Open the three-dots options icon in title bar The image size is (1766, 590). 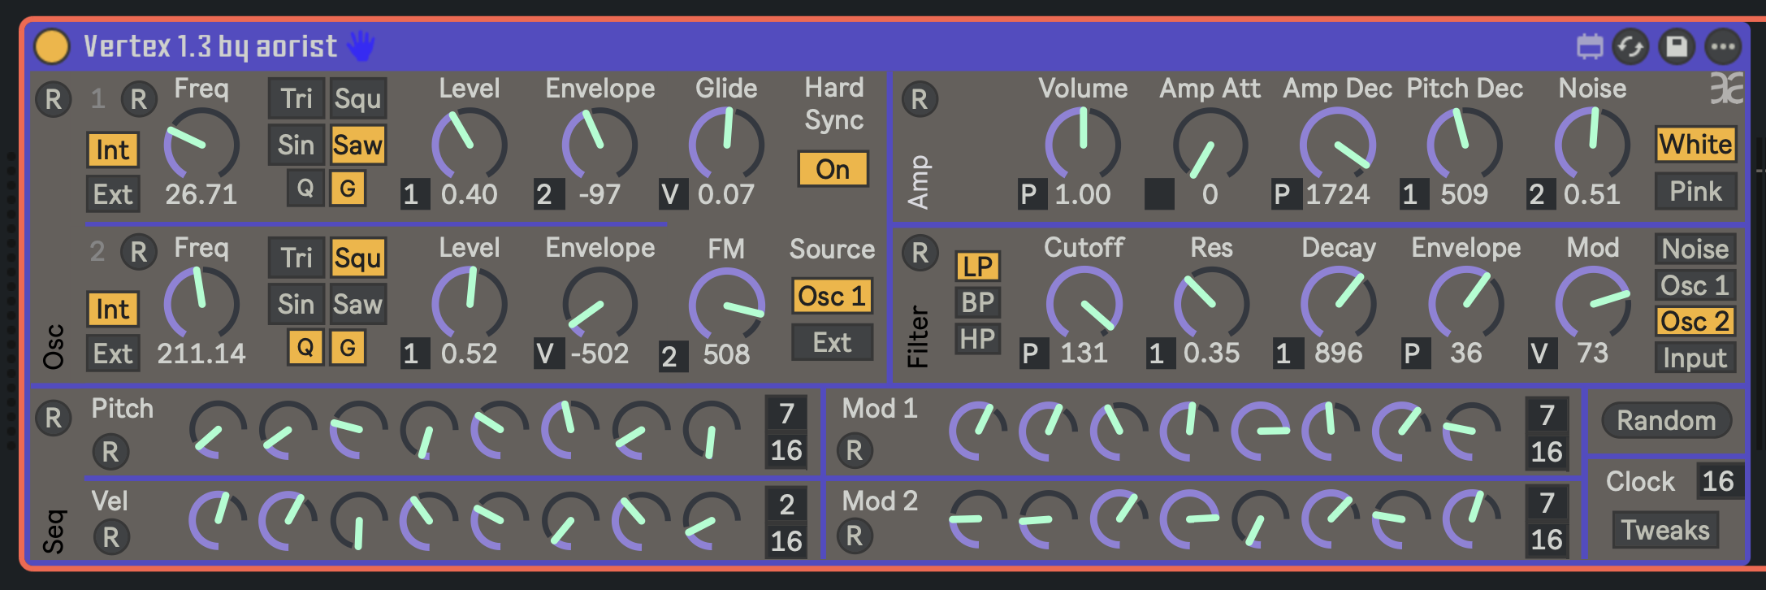coord(1722,47)
